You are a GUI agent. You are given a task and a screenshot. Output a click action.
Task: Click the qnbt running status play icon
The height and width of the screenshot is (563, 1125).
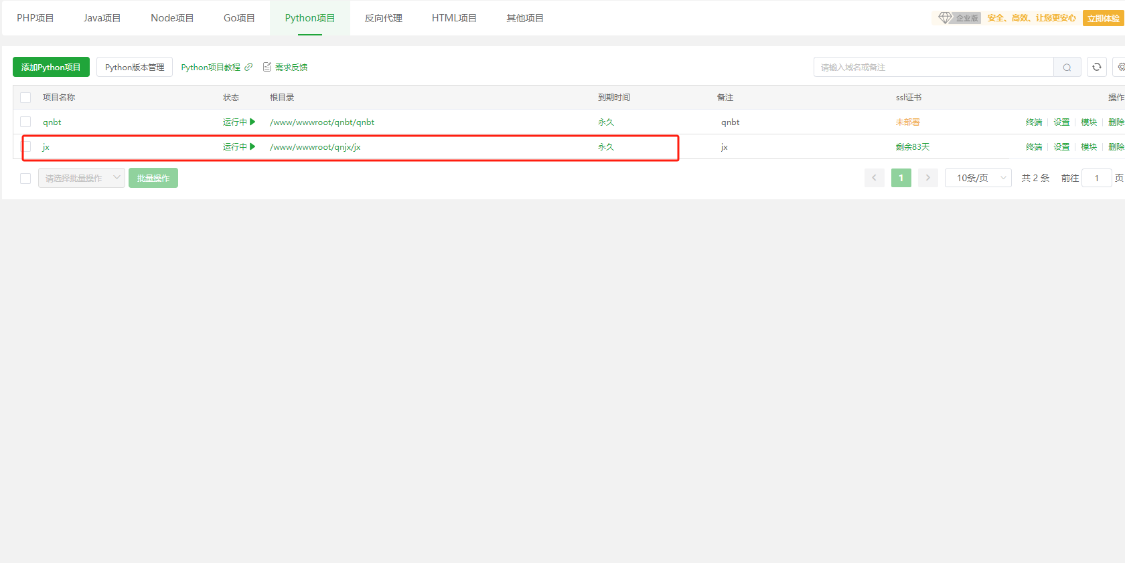(x=252, y=122)
